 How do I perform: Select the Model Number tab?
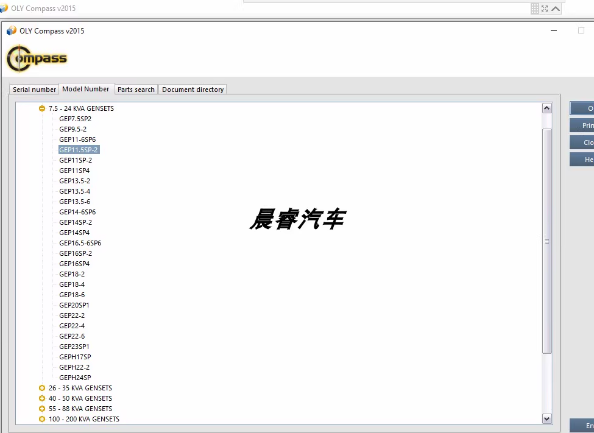86,89
